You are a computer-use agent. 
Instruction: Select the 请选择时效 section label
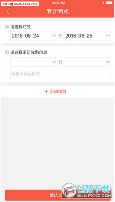tap(21, 27)
